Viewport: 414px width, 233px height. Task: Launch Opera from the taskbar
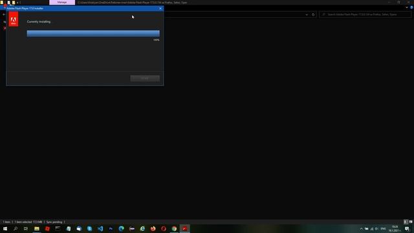click(x=164, y=228)
